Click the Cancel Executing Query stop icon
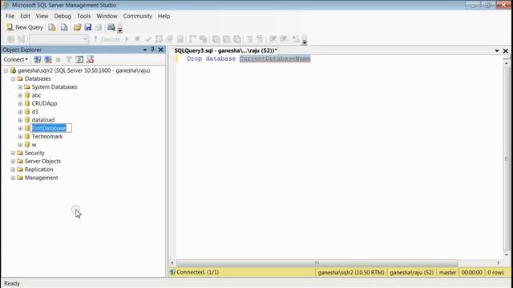This screenshot has width=513, height=288. [x=137, y=39]
